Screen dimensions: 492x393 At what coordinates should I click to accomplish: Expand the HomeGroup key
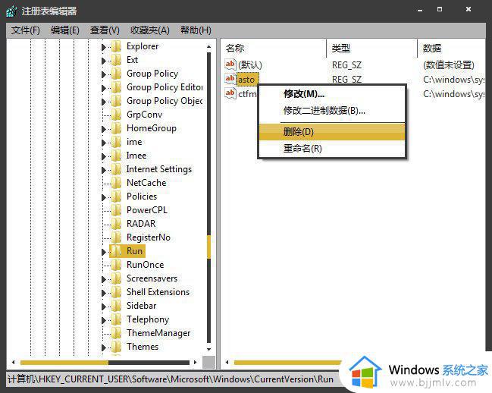[x=104, y=129]
